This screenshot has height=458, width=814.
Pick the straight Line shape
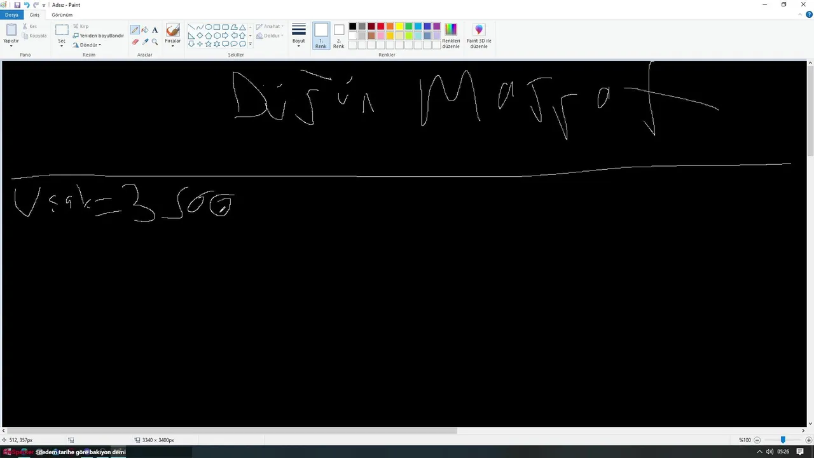point(191,27)
